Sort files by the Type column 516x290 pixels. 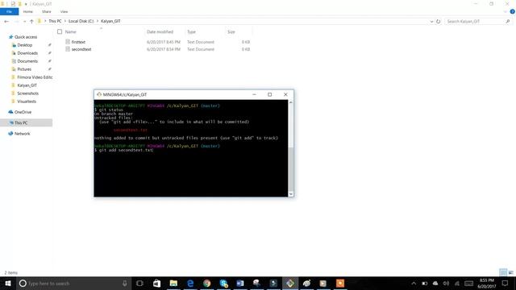click(191, 32)
